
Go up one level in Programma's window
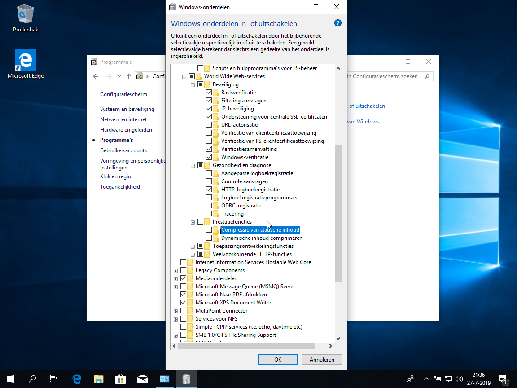point(129,76)
